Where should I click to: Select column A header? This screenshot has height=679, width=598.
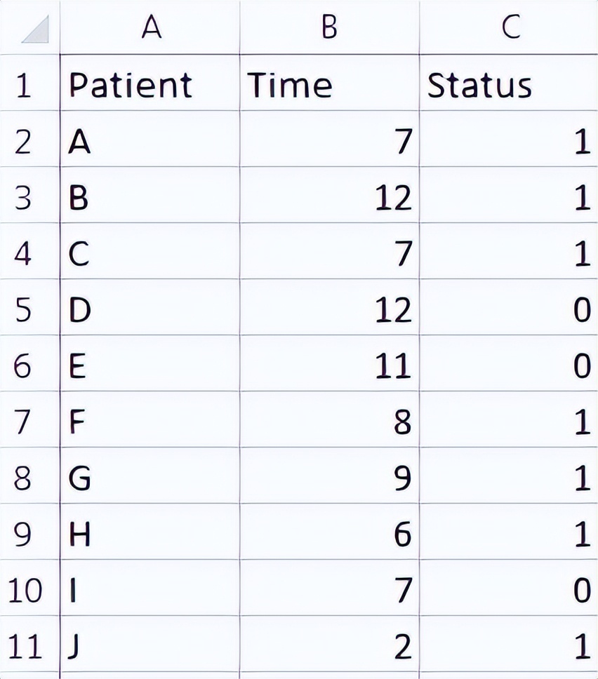[x=149, y=27]
